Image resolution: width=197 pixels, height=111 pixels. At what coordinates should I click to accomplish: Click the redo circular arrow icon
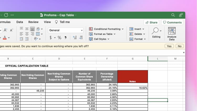(x=6, y=15)
